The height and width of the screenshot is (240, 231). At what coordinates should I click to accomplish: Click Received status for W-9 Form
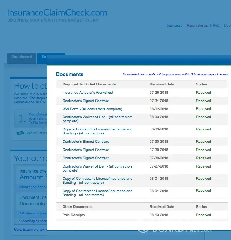203,109
